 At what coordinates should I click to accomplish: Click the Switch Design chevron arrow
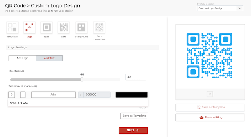(240, 8)
